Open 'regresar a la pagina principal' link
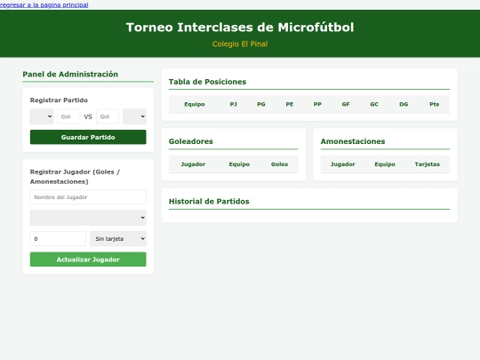 point(44,5)
